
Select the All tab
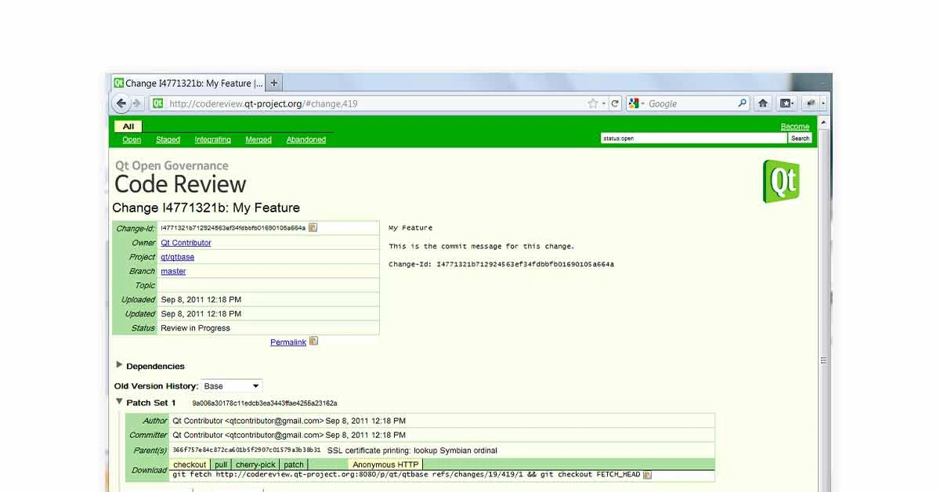point(128,125)
